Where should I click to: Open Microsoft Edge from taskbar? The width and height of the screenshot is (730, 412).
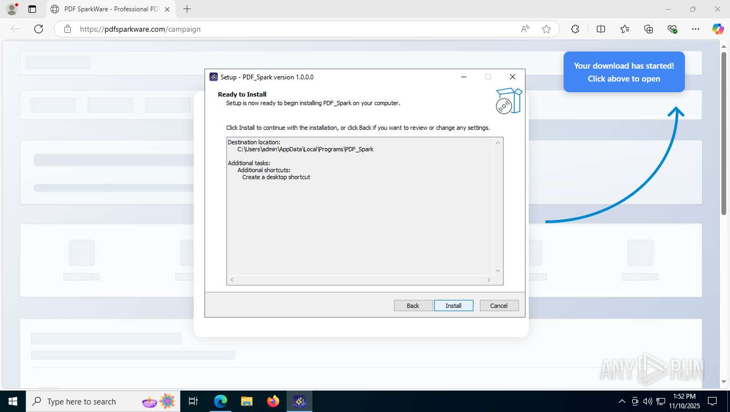tap(221, 401)
